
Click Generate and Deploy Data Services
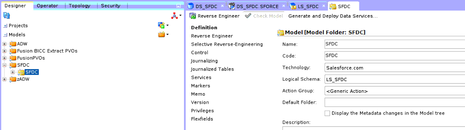(333, 16)
